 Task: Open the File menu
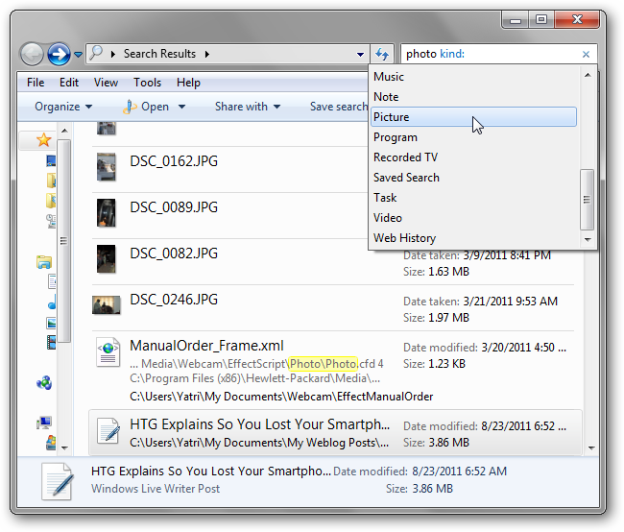pyautogui.click(x=36, y=83)
